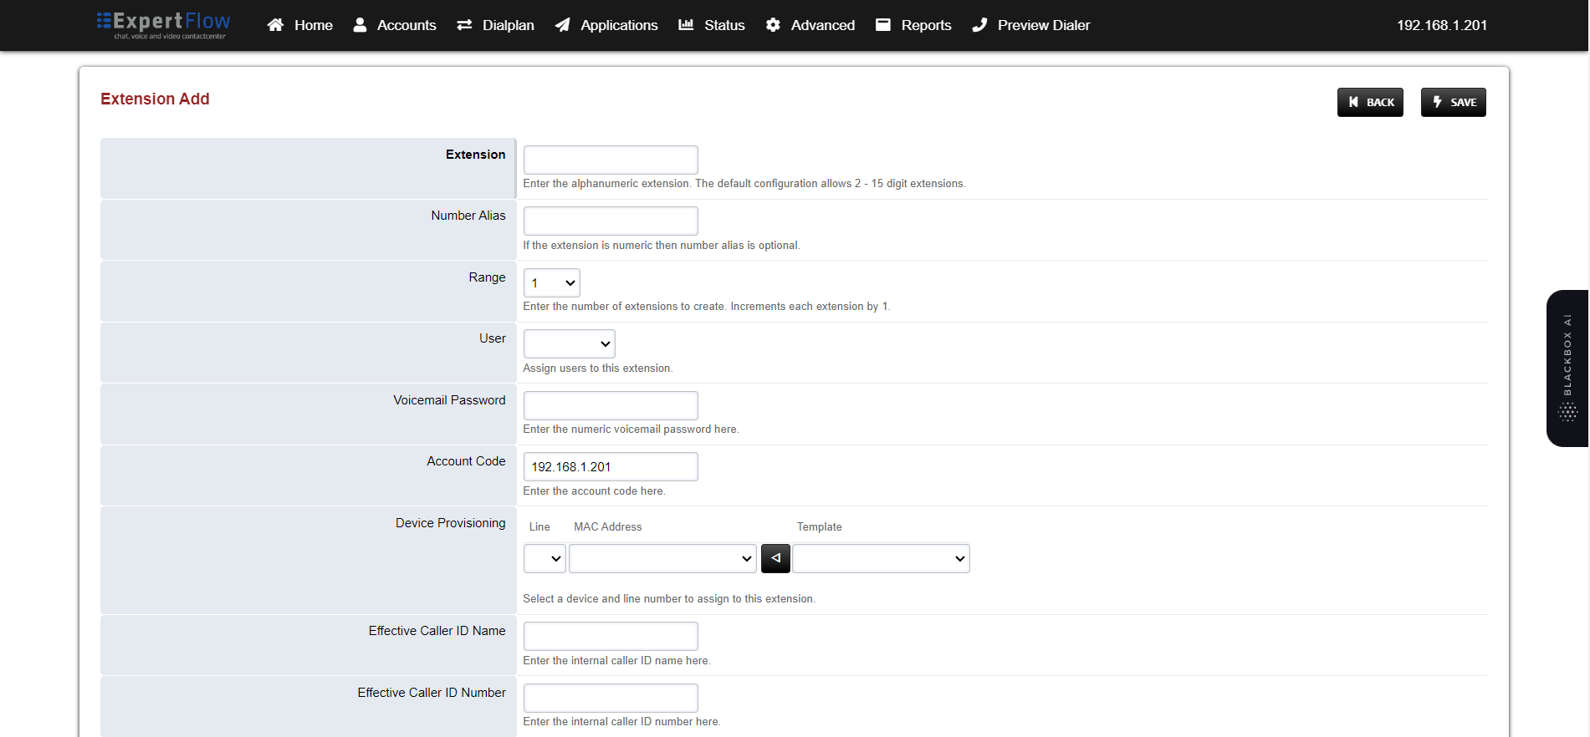Click the Preview Dialer phone icon
This screenshot has height=737, width=1590.
click(x=979, y=25)
